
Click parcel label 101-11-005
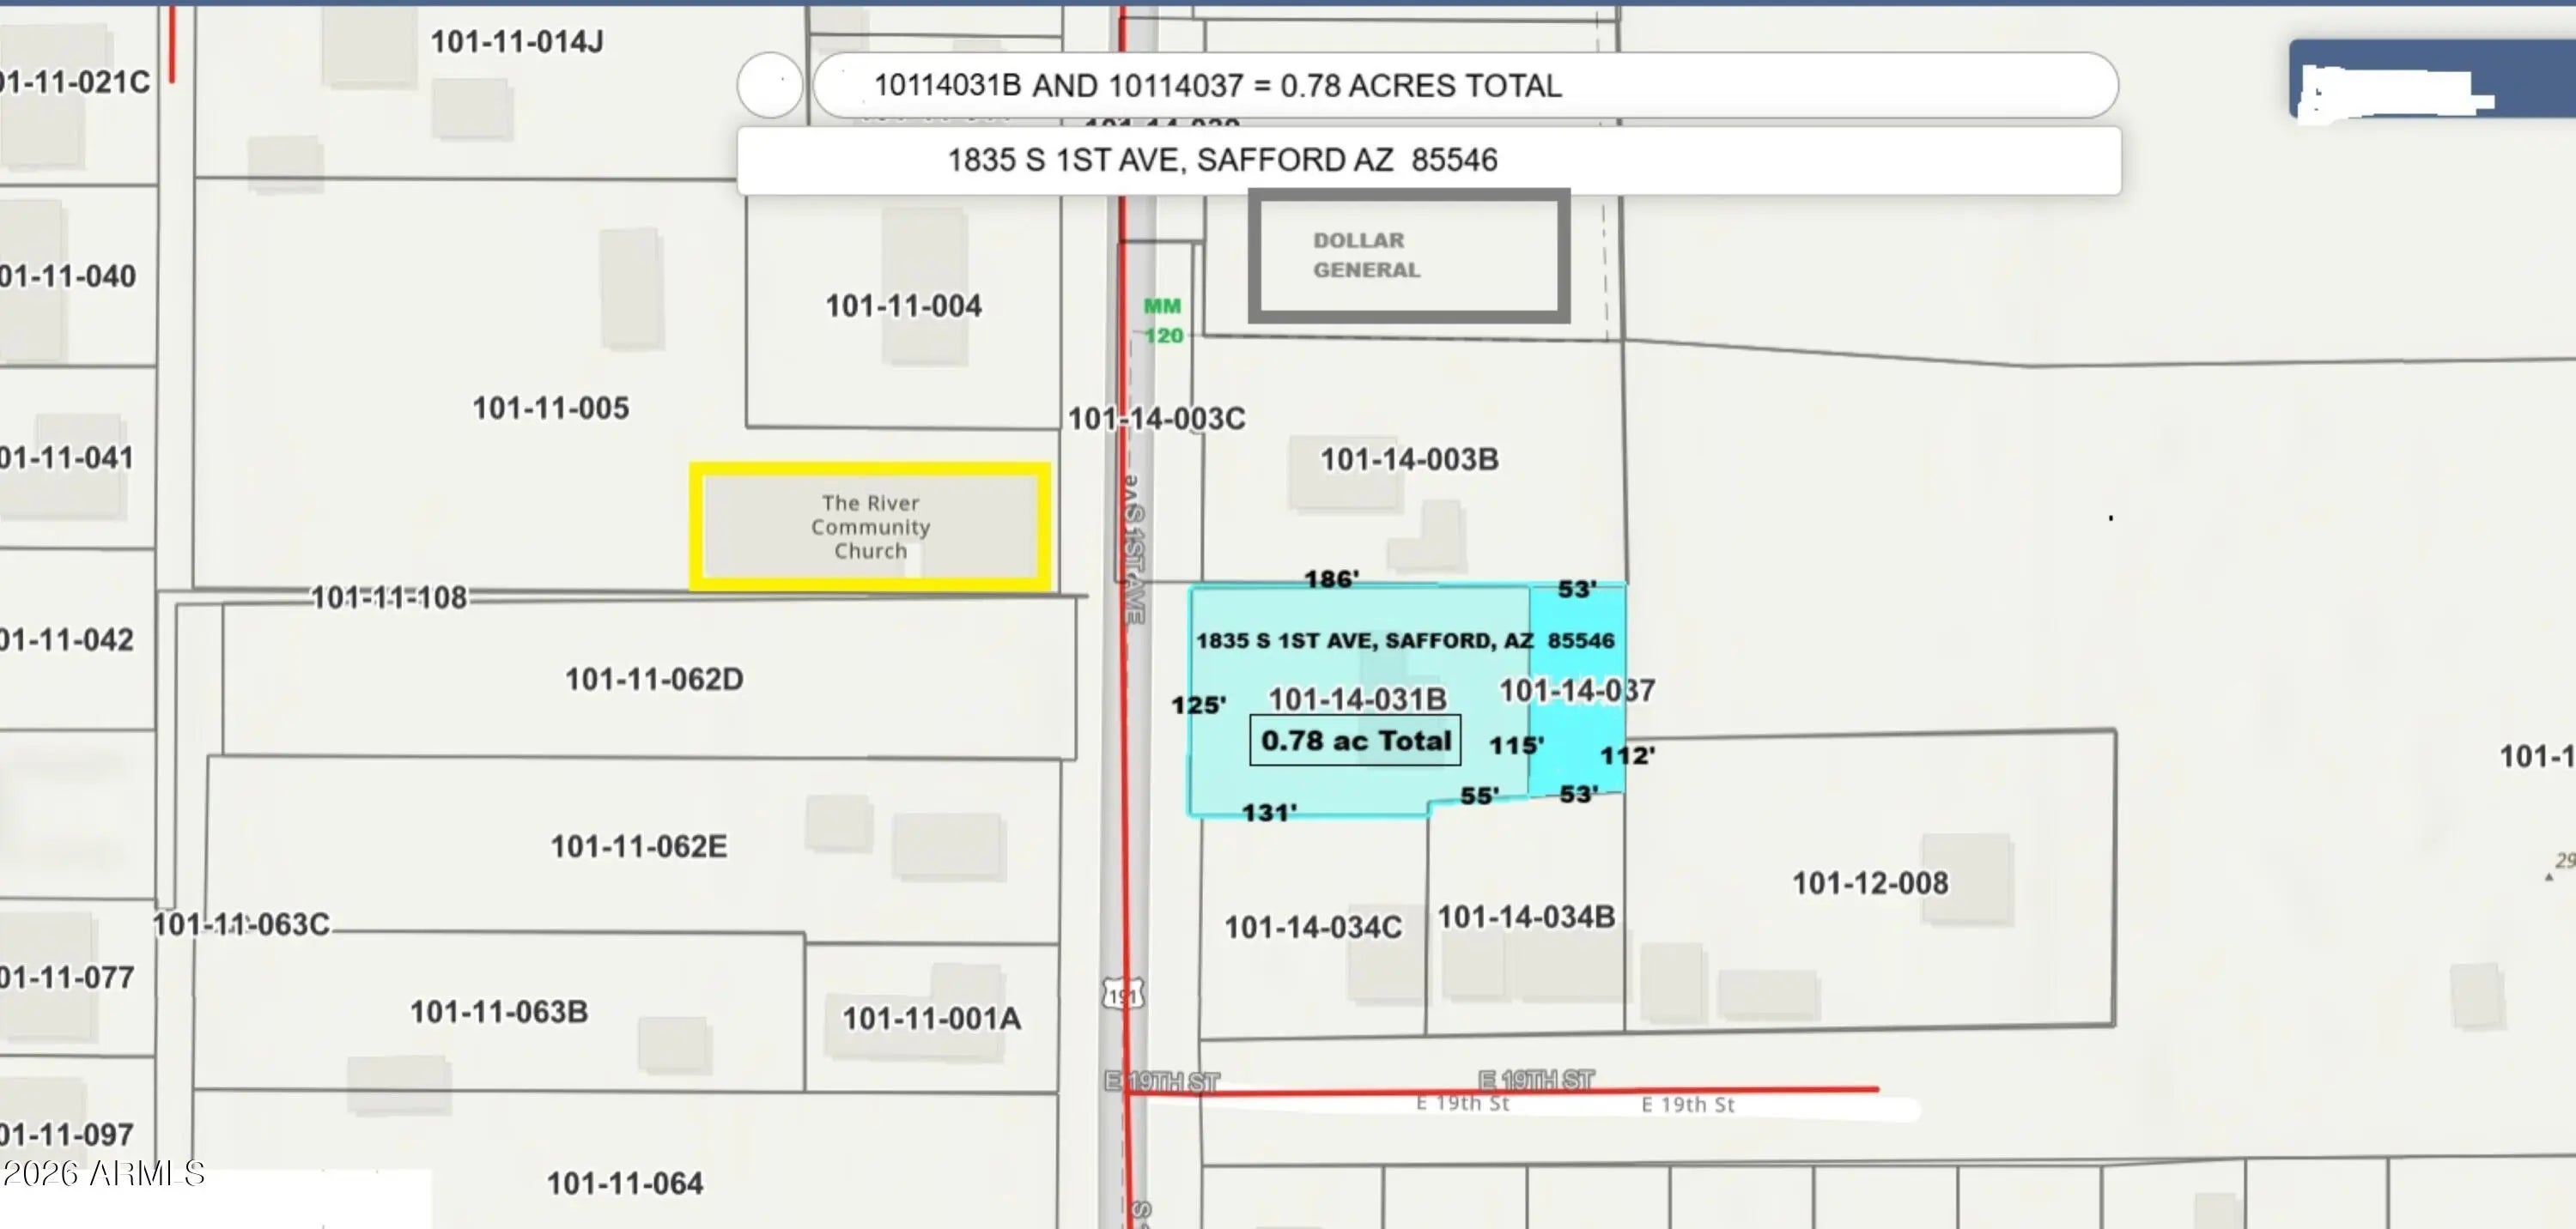click(550, 408)
